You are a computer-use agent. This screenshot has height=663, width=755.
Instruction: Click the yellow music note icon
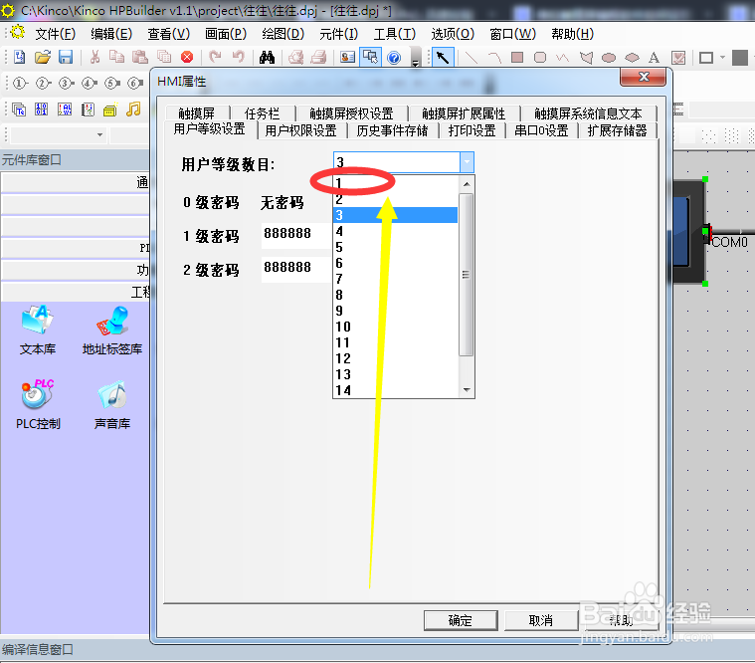[x=133, y=110]
